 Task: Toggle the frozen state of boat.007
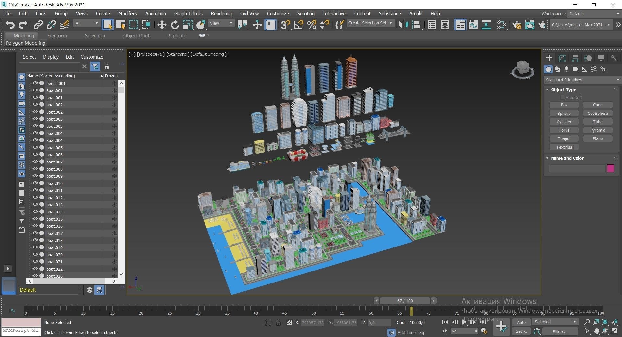tap(114, 162)
